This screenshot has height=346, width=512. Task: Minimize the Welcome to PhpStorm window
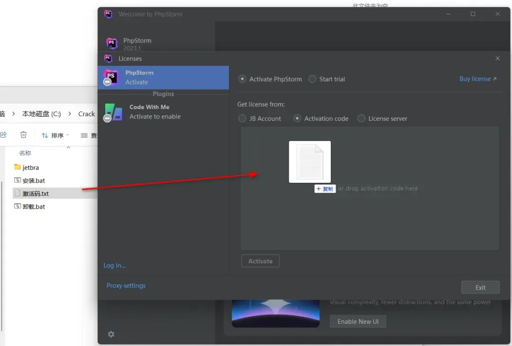[448, 14]
